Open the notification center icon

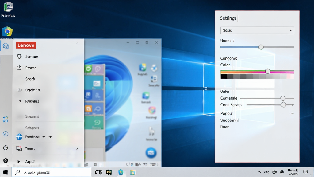tap(305, 172)
